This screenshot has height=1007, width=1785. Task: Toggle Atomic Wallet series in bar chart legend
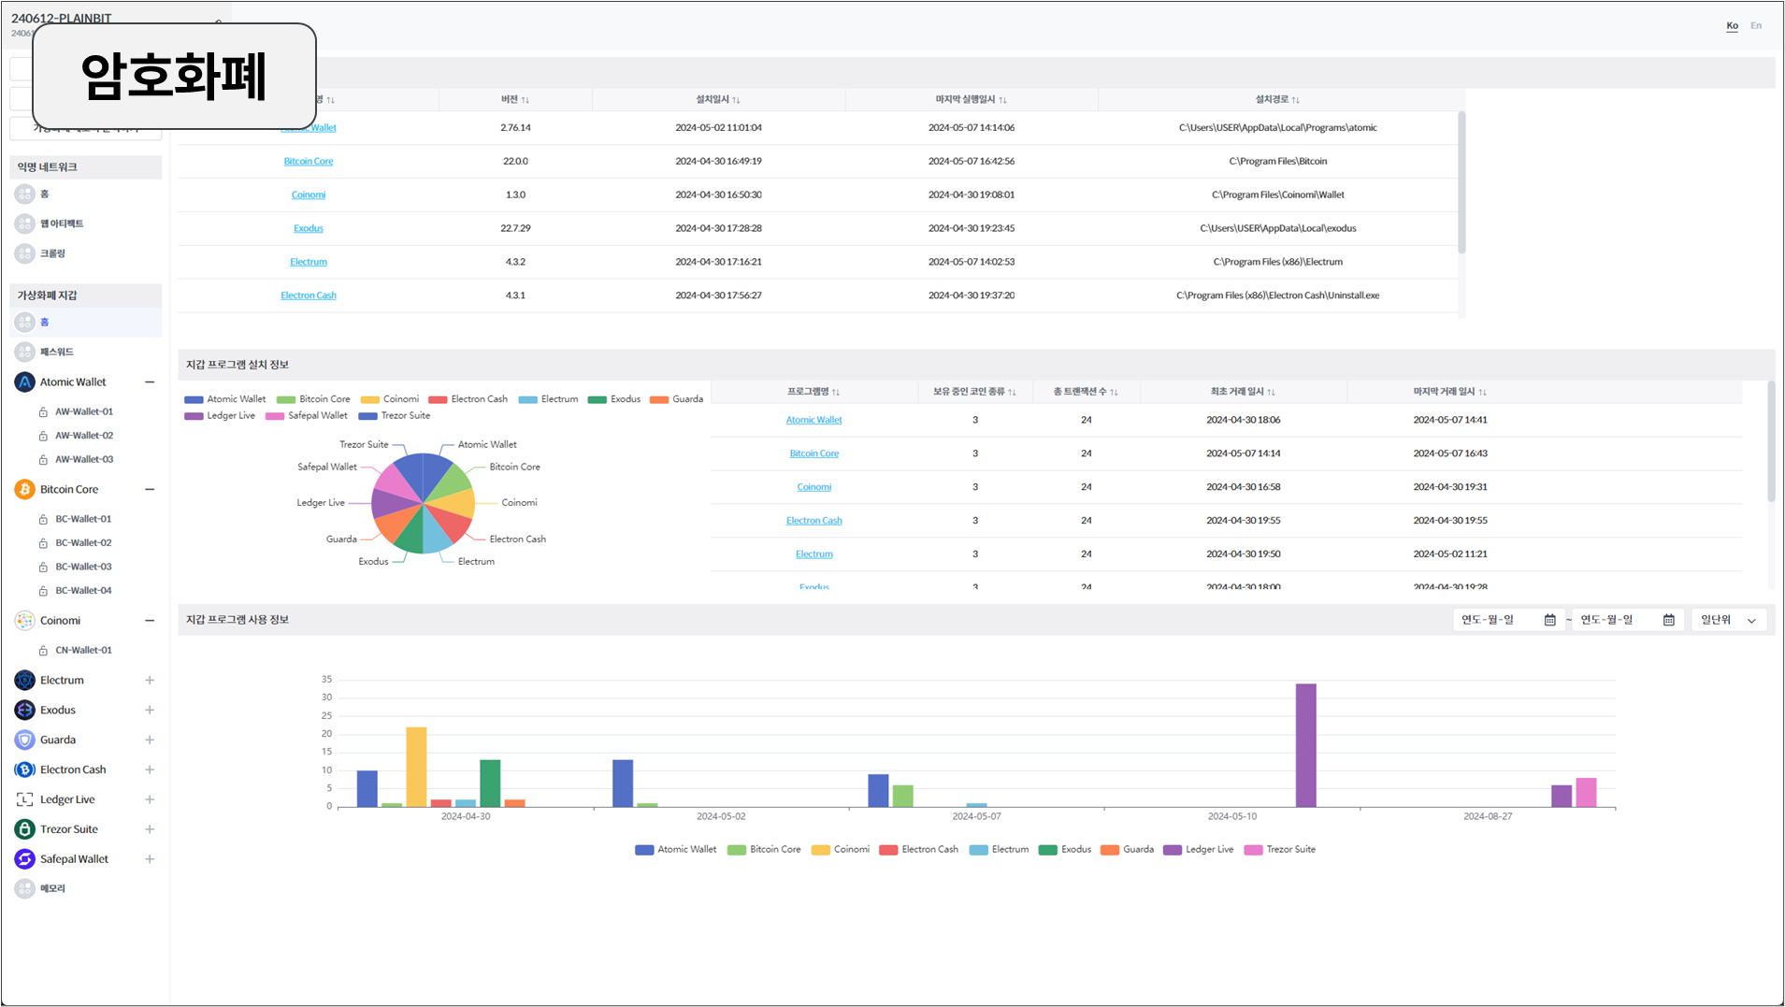(x=676, y=850)
